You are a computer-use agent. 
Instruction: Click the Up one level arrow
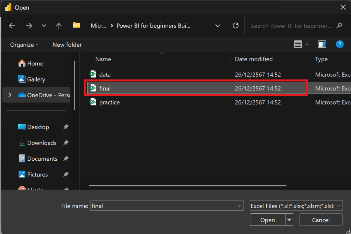(59, 26)
